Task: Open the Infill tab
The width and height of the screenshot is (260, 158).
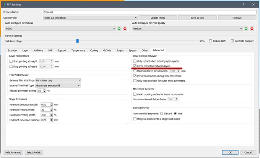Action: point(50,50)
